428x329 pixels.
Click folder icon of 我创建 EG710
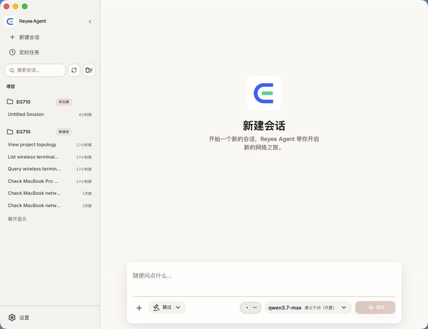pyautogui.click(x=10, y=102)
